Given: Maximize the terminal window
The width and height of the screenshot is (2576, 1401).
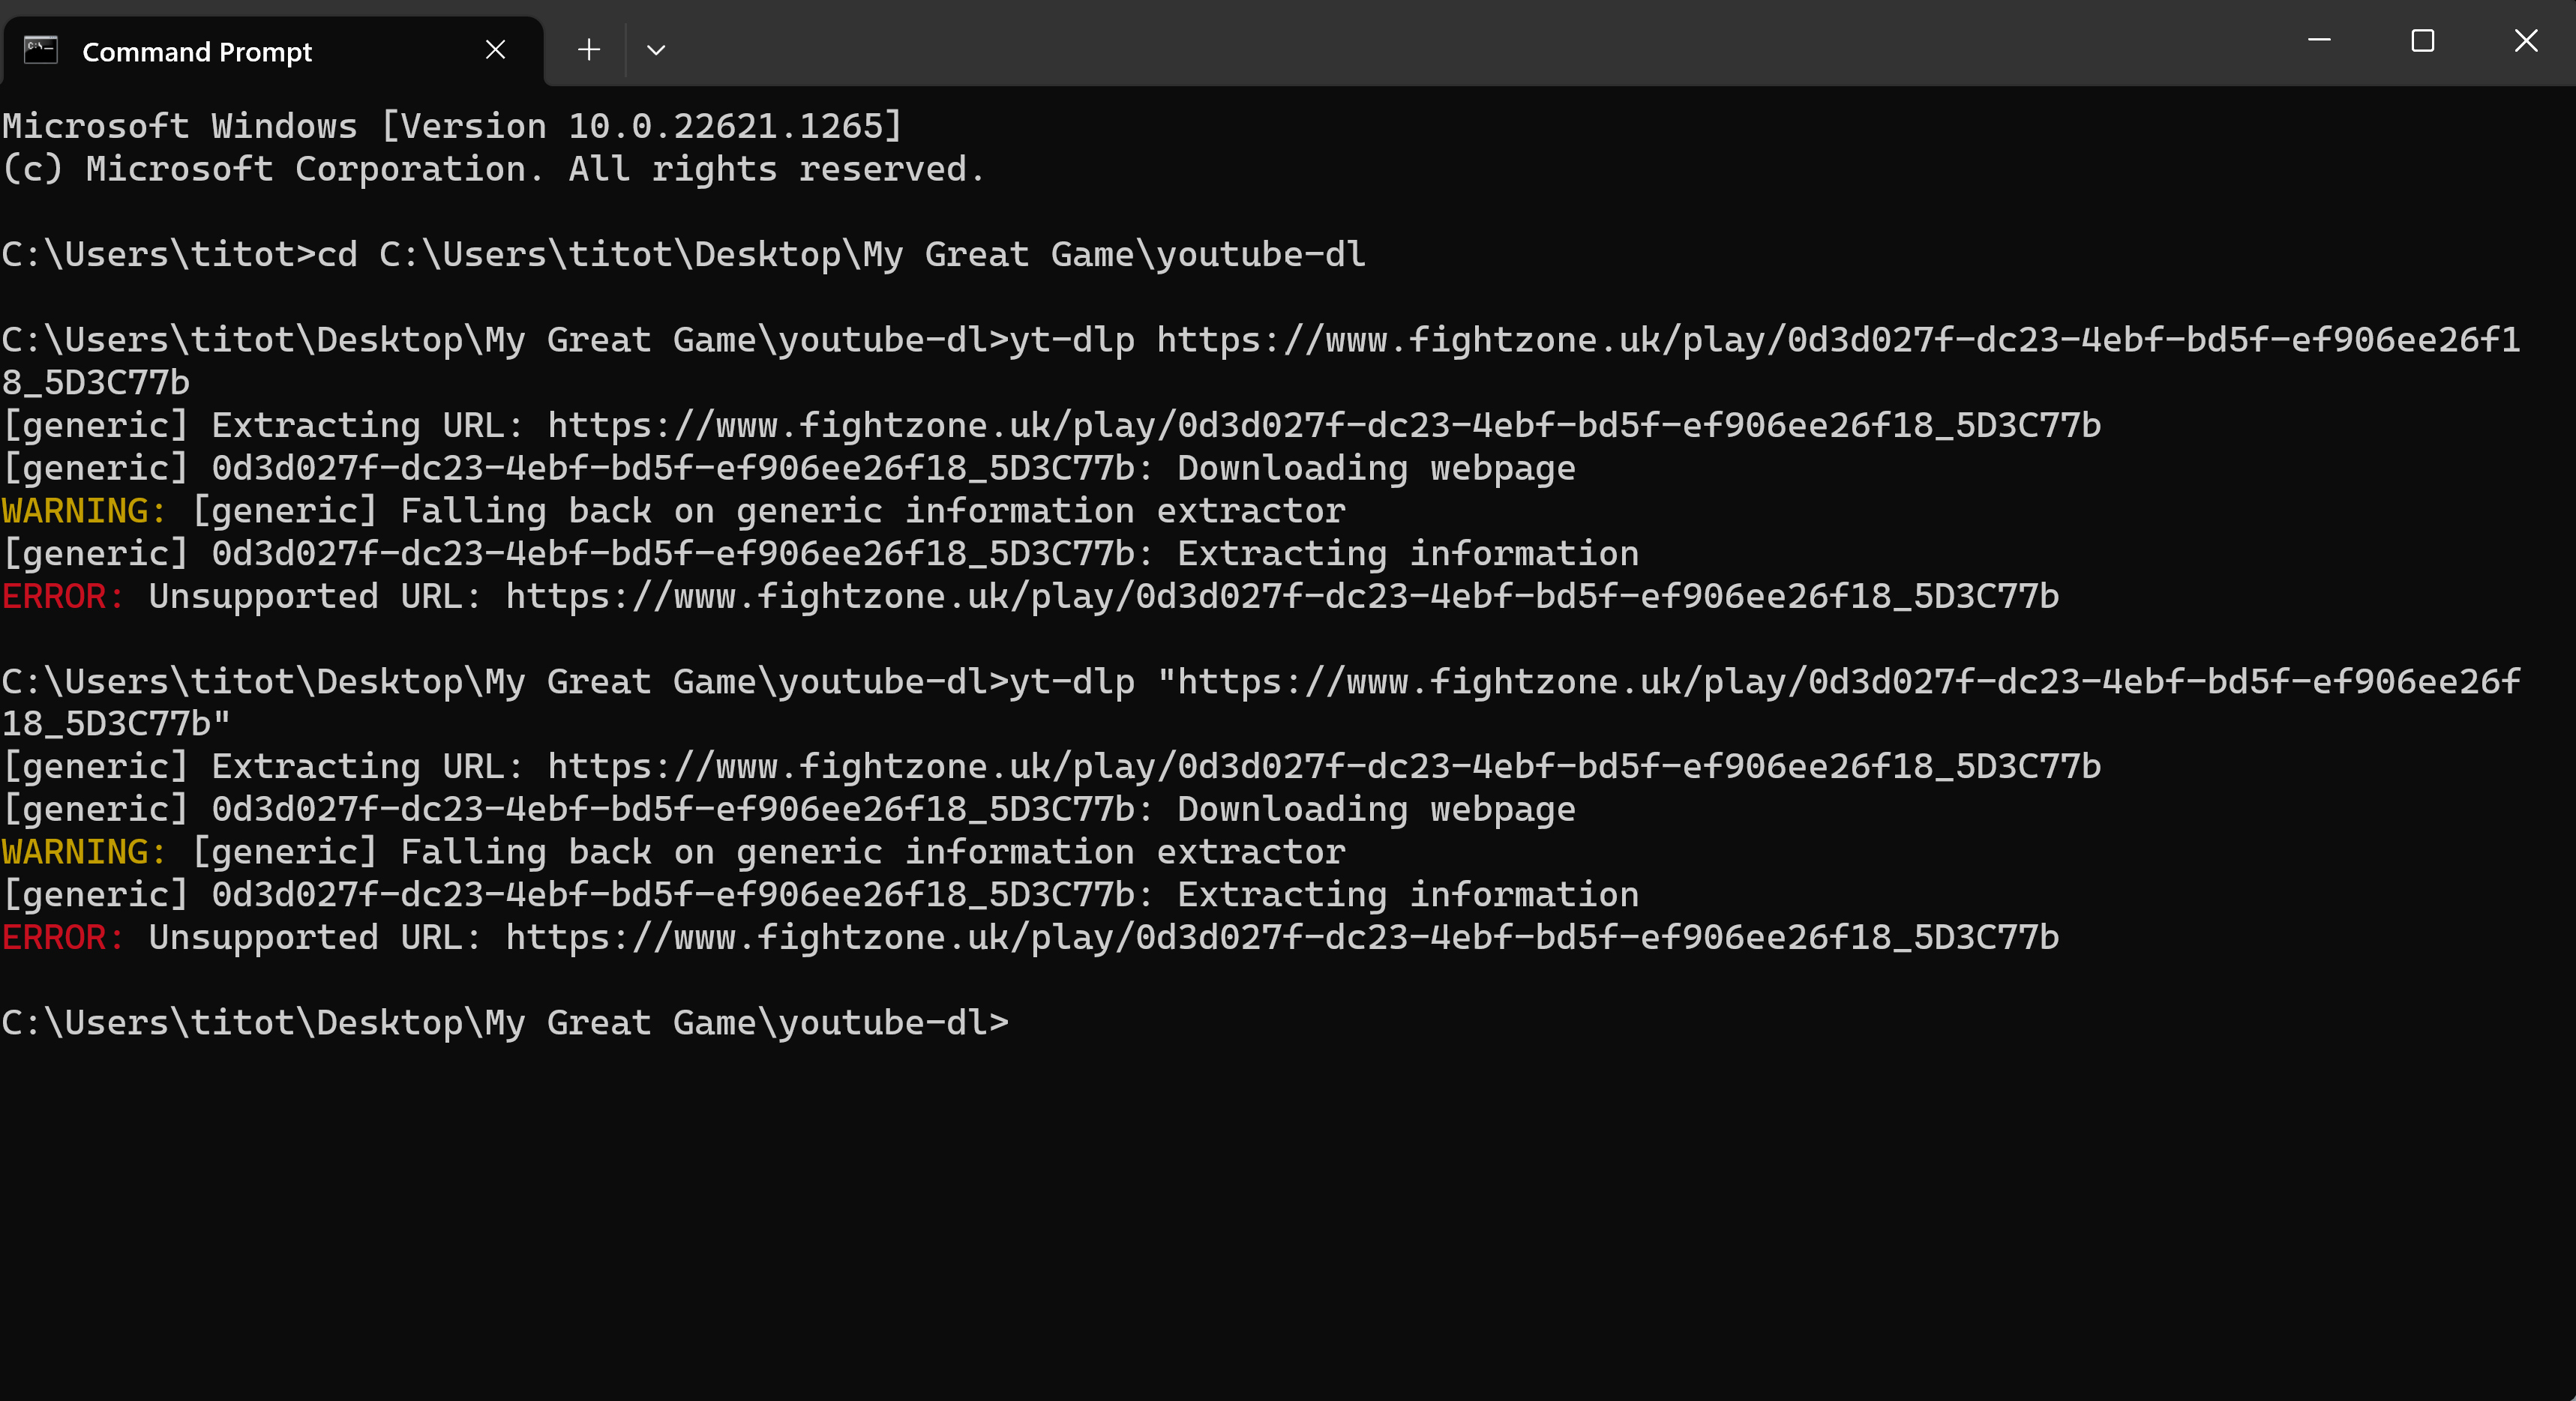Looking at the screenshot, I should (x=2422, y=41).
